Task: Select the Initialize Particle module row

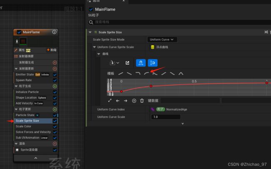Action: tap(36, 92)
